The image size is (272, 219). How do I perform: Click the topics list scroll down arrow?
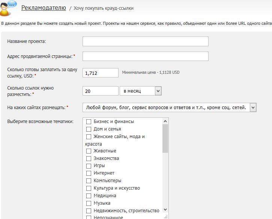(165, 210)
